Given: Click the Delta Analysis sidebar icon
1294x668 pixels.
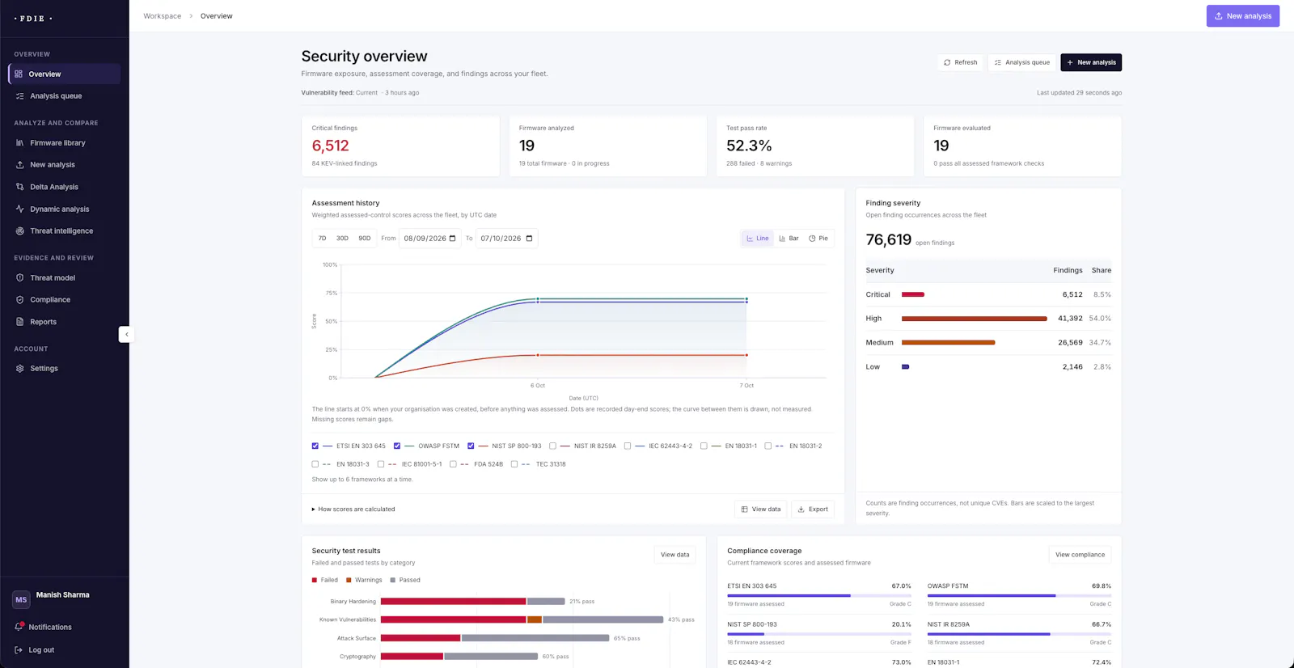Looking at the screenshot, I should click(x=19, y=187).
